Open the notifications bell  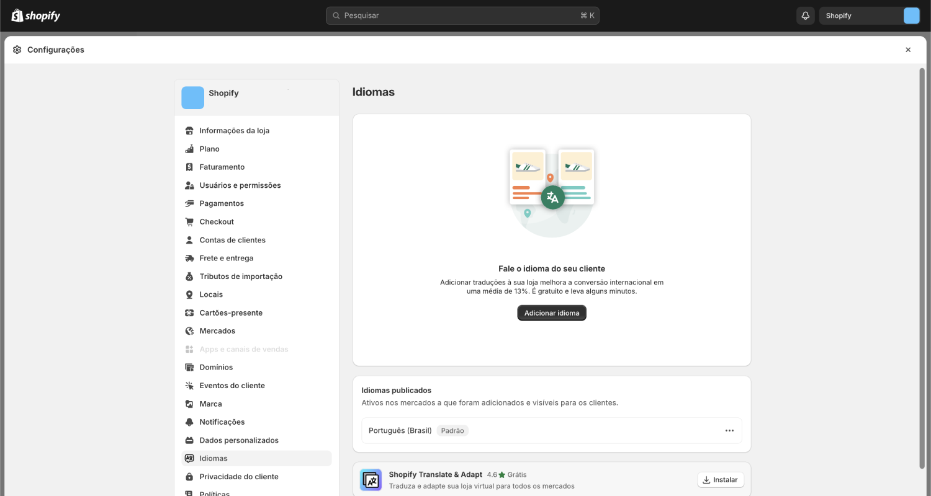coord(806,15)
